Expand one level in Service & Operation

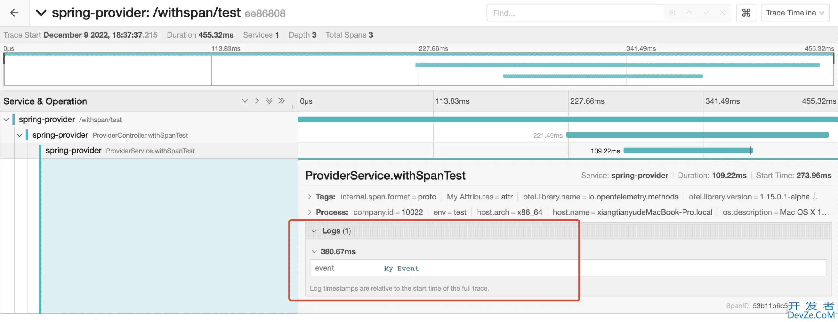tap(257, 101)
